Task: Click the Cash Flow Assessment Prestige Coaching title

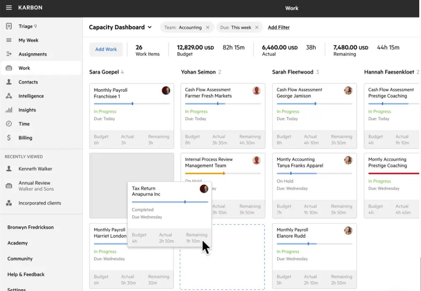Action: pyautogui.click(x=391, y=93)
